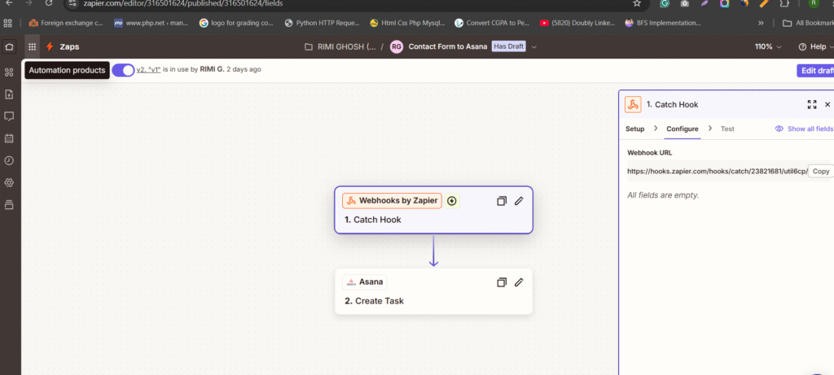Open the browser extensions puzzle icon
Image resolution: width=834 pixels, height=375 pixels.
pyautogui.click(x=784, y=2)
